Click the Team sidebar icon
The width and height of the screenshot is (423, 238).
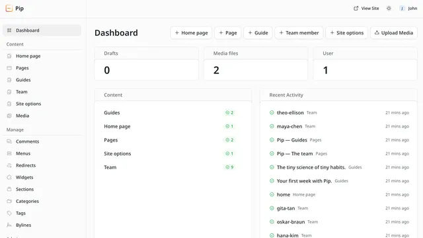[9, 92]
